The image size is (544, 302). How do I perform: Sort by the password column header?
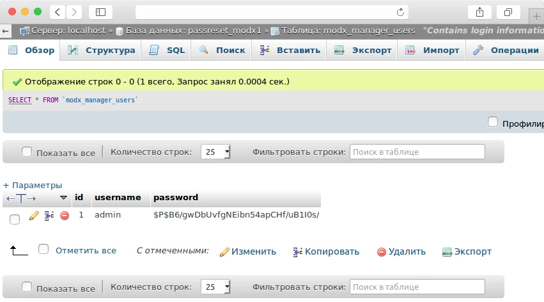pyautogui.click(x=176, y=198)
